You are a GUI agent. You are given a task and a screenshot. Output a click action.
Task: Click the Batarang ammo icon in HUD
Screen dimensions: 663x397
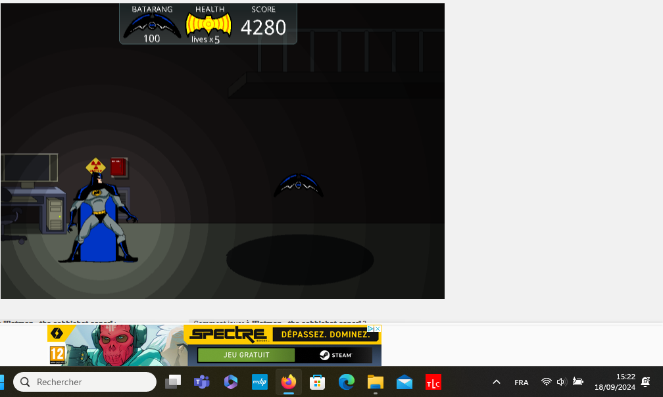pos(152,25)
